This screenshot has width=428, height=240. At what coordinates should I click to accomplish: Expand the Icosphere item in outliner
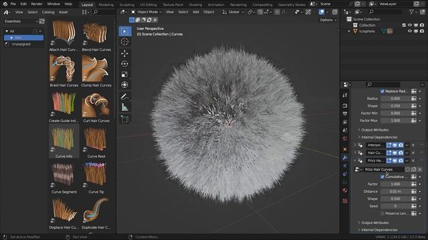[x=349, y=31]
